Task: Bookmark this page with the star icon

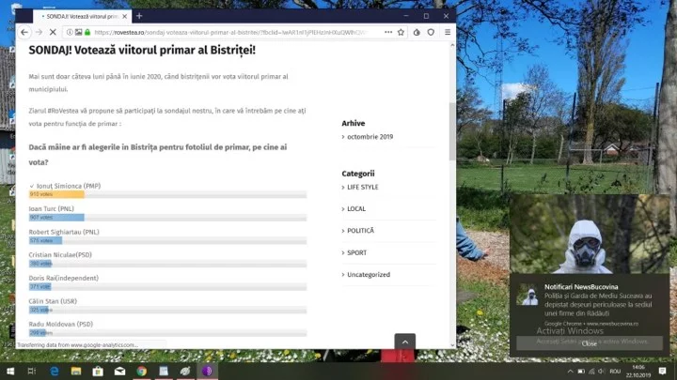Action: click(401, 32)
